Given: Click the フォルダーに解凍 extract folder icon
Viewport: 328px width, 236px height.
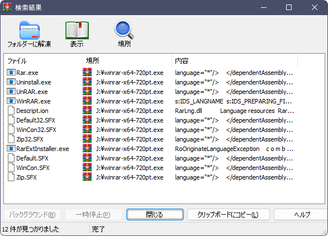Looking at the screenshot, I should point(30,30).
